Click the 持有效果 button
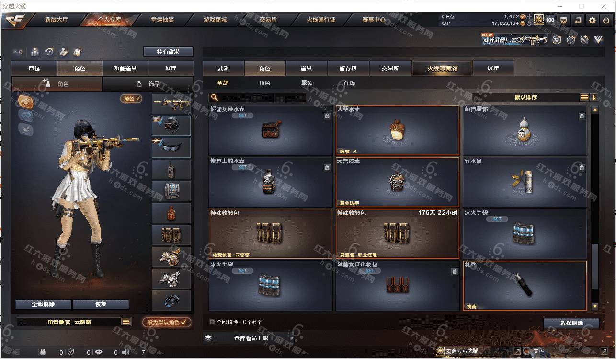 [168, 51]
